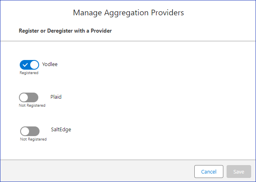Turn off the Yodlee provider toggle
Screen dimensions: 256x182
click(x=29, y=65)
